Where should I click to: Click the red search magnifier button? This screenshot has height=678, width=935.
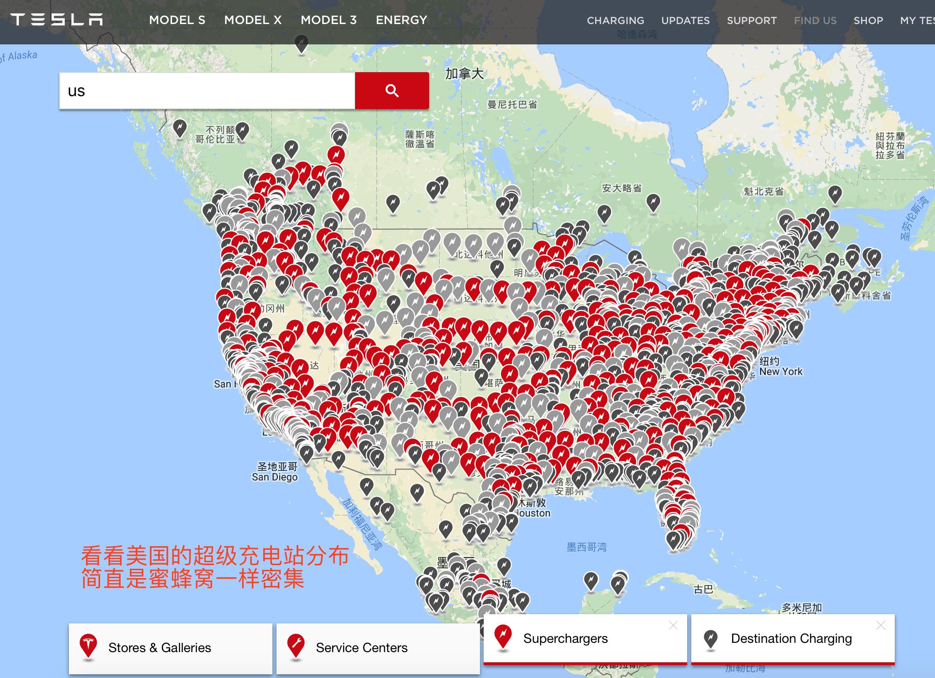point(392,91)
